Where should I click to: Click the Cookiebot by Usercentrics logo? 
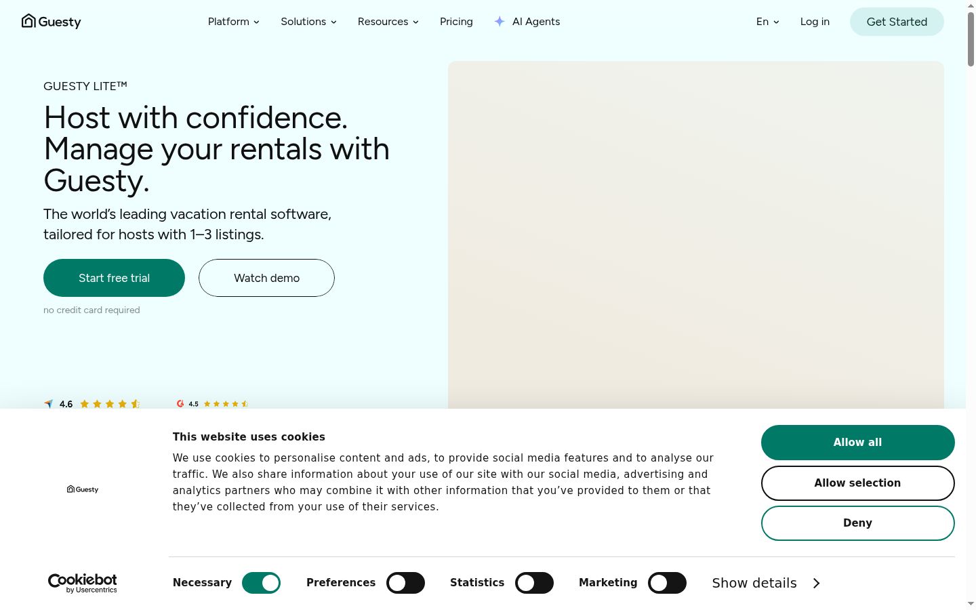[82, 583]
